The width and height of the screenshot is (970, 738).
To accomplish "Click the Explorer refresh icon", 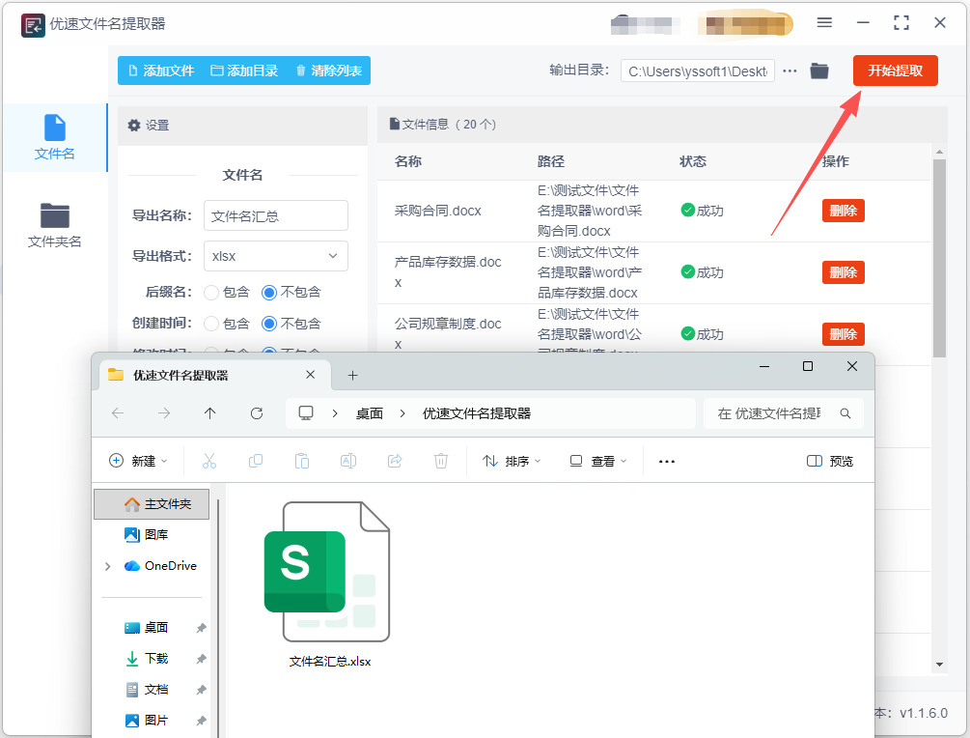I will [257, 413].
